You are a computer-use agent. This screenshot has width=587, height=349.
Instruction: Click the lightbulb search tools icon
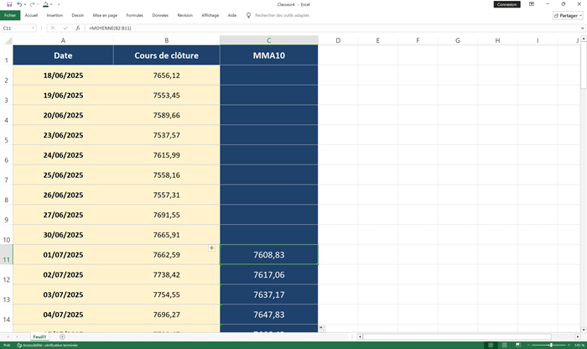248,15
